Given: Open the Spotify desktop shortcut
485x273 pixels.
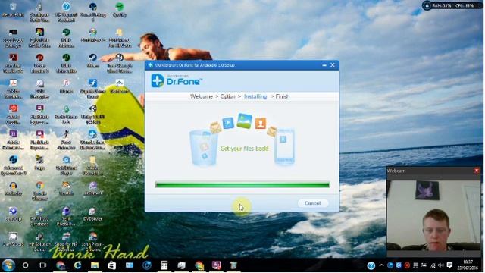Looking at the screenshot, I should pyautogui.click(x=120, y=10).
